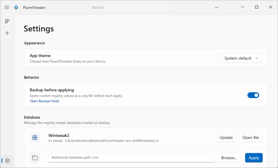Click the Wintweak2 database name
The image size is (278, 168).
(x=59, y=135)
